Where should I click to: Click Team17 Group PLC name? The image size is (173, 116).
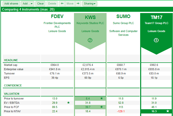pos(156,23)
